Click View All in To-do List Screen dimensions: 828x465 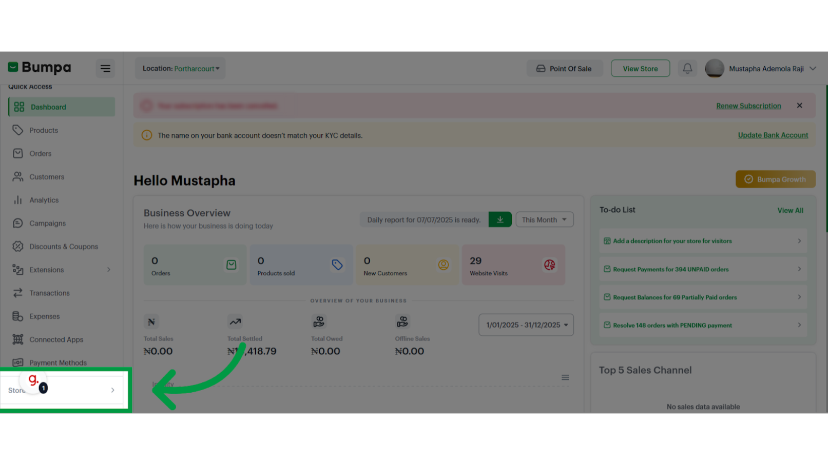click(790, 210)
